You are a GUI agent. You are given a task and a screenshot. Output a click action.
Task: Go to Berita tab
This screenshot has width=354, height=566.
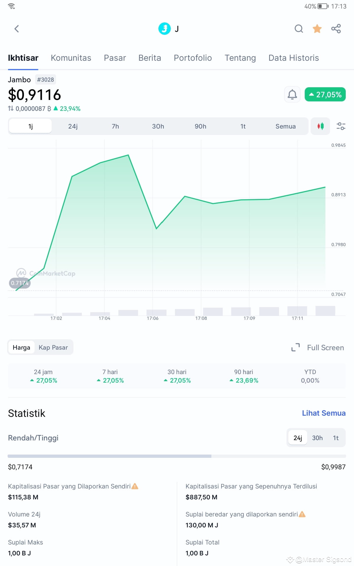coord(150,58)
